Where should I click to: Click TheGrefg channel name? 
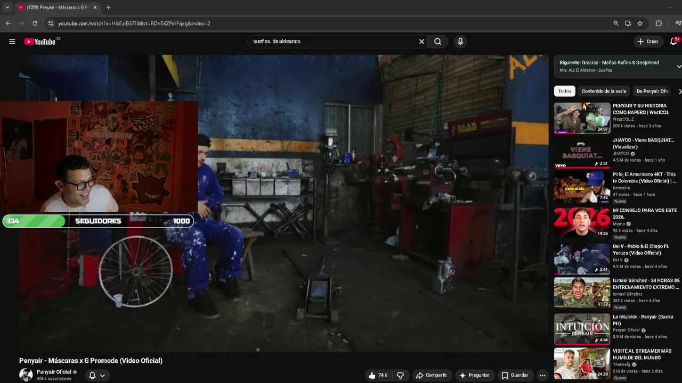click(x=622, y=364)
